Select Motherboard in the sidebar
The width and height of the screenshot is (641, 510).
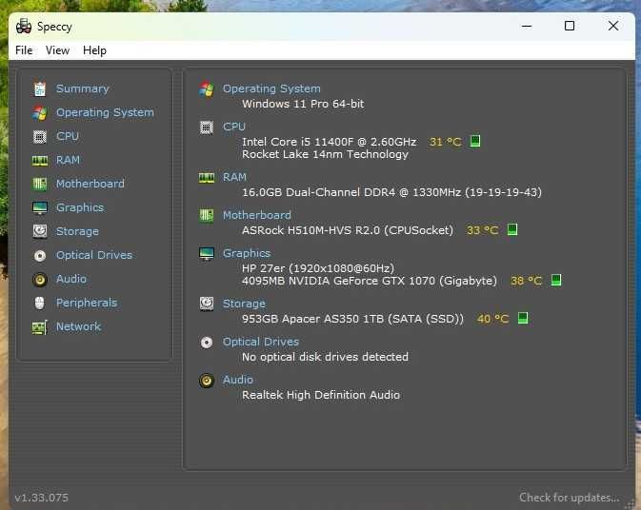pos(90,184)
